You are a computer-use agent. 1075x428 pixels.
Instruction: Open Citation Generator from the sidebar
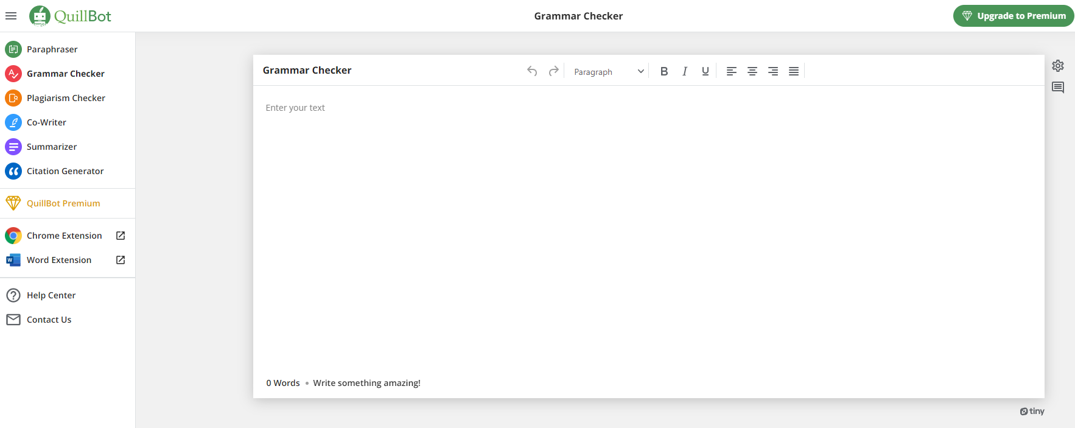tap(65, 171)
